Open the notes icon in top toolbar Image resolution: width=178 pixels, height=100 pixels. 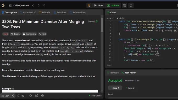click(x=131, y=5)
